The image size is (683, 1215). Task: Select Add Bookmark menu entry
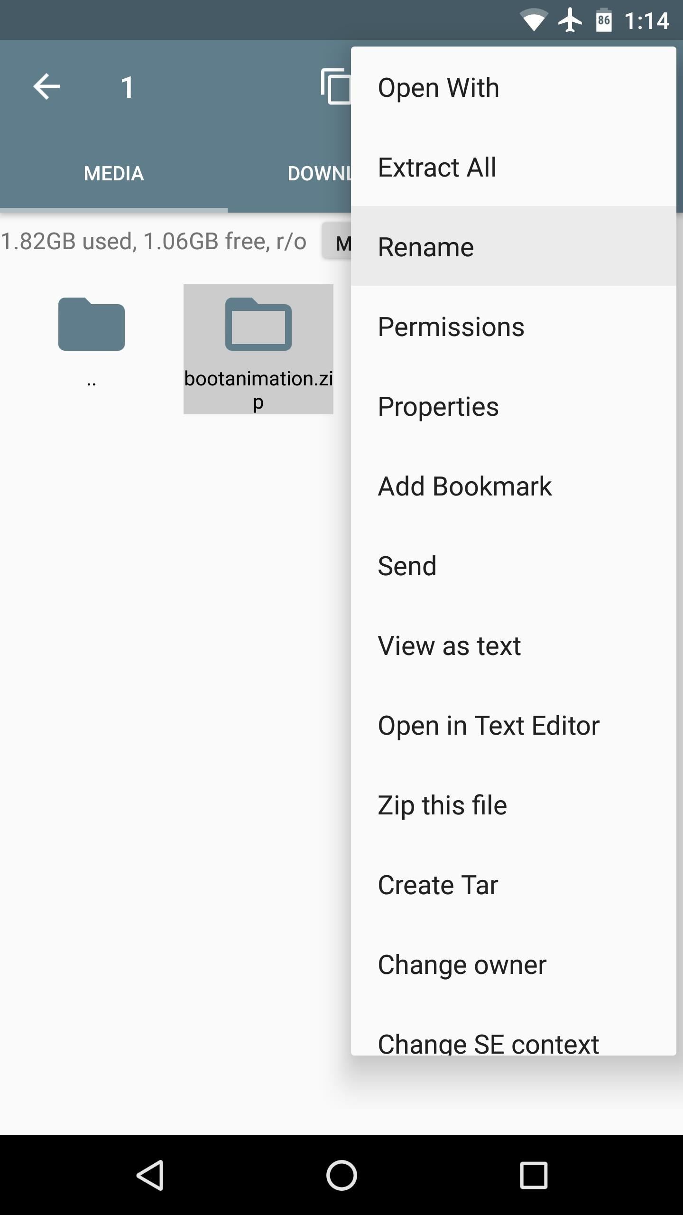pyautogui.click(x=514, y=486)
